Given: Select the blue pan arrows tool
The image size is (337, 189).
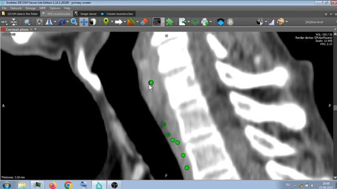Looking at the screenshot, I should (x=84, y=22).
